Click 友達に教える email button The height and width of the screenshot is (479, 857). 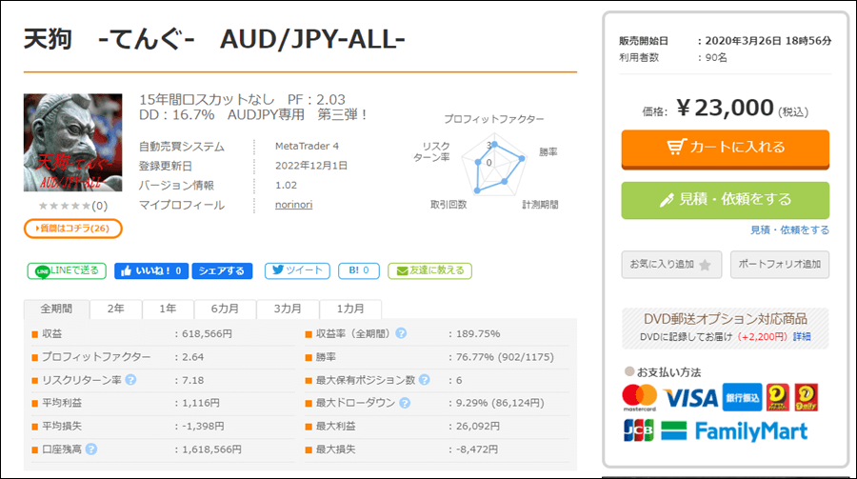pyautogui.click(x=429, y=270)
